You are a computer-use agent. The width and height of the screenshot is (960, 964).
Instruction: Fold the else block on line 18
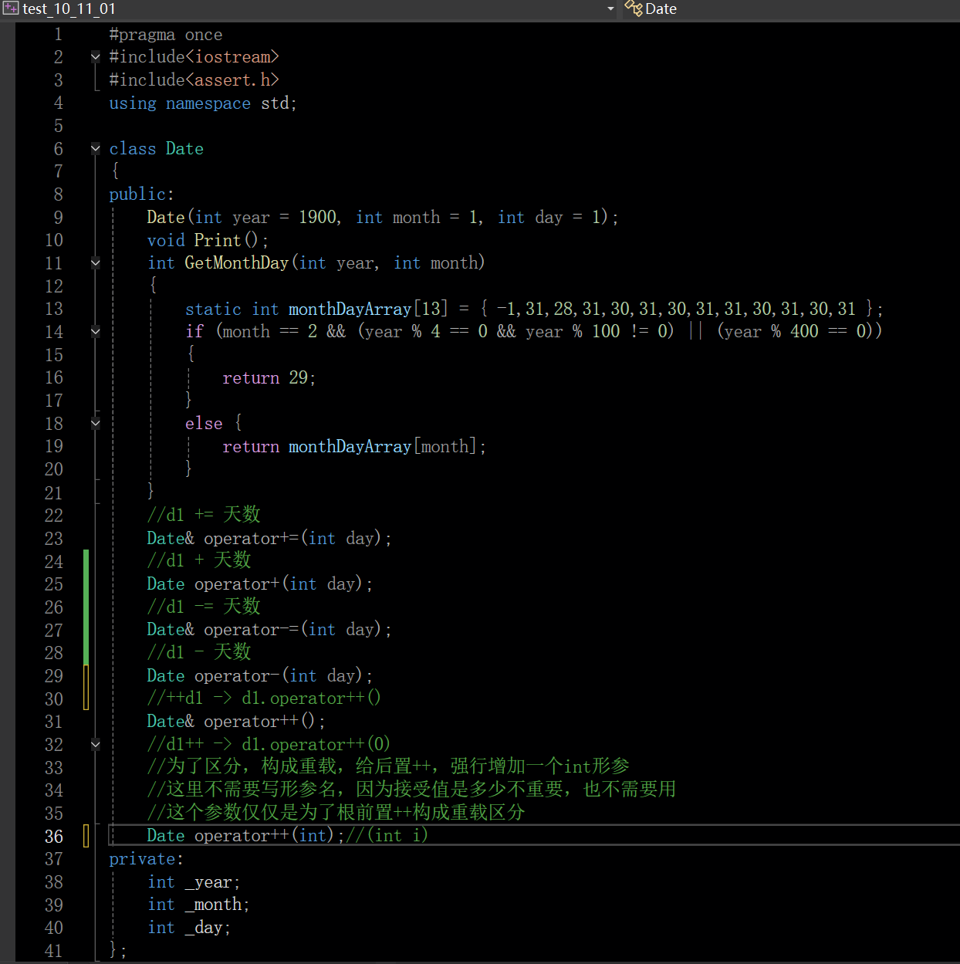point(96,423)
